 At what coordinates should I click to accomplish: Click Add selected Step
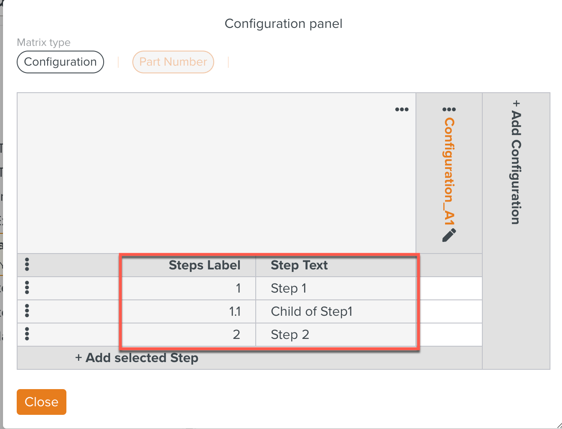[137, 358]
